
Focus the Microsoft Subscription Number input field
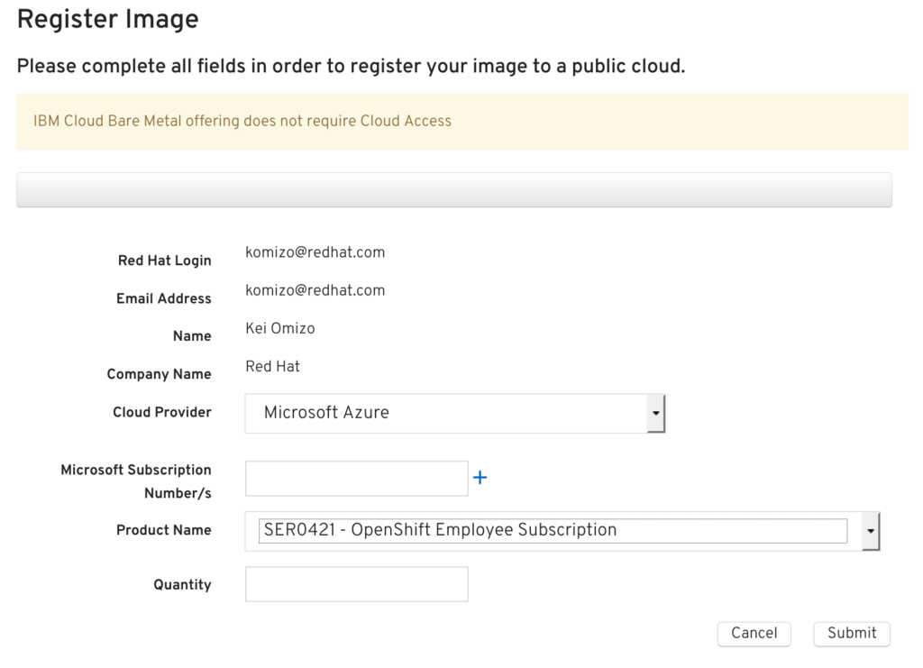click(356, 479)
